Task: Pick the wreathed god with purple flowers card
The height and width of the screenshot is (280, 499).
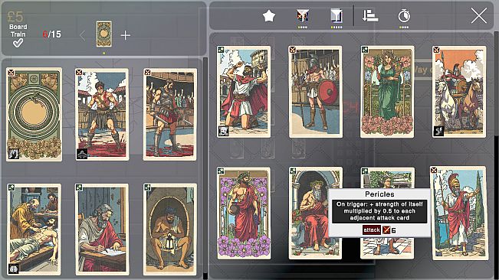Action: tap(244, 213)
